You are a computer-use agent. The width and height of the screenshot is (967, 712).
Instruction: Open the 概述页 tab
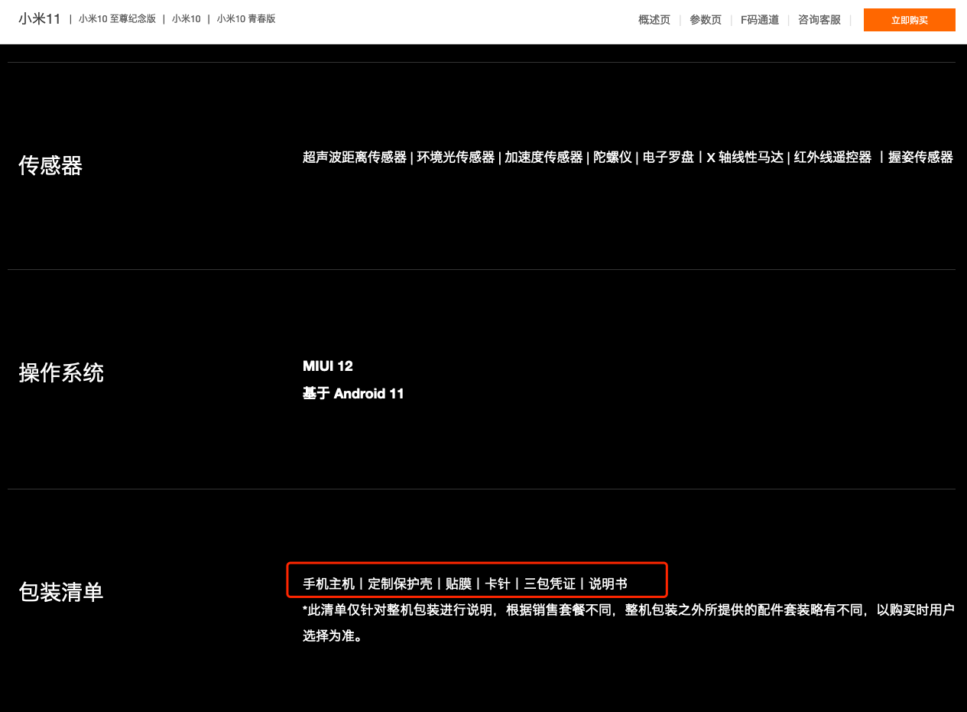(654, 20)
